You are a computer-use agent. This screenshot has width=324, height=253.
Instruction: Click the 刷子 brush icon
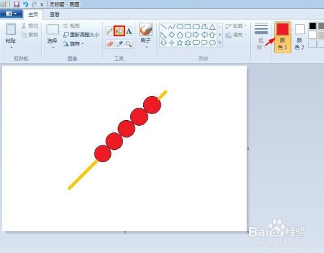[146, 29]
